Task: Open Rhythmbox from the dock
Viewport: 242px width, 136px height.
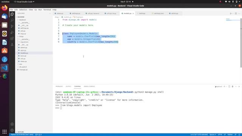Action: pos(5,34)
